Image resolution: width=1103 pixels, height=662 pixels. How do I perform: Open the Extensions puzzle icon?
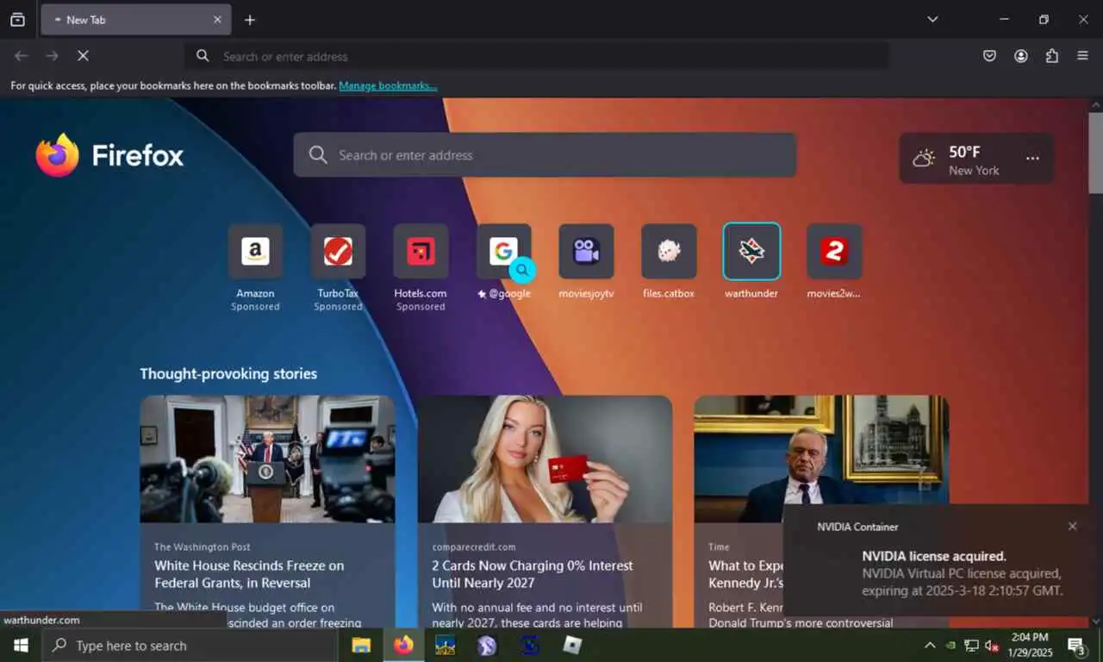(1052, 56)
